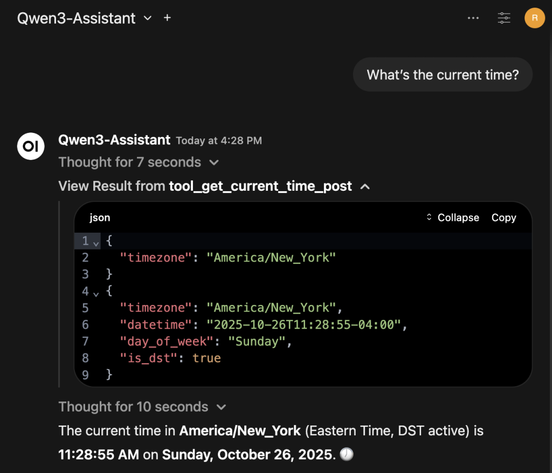Open the chat controls sliders icon
Image resolution: width=552 pixels, height=473 pixels.
503,18
